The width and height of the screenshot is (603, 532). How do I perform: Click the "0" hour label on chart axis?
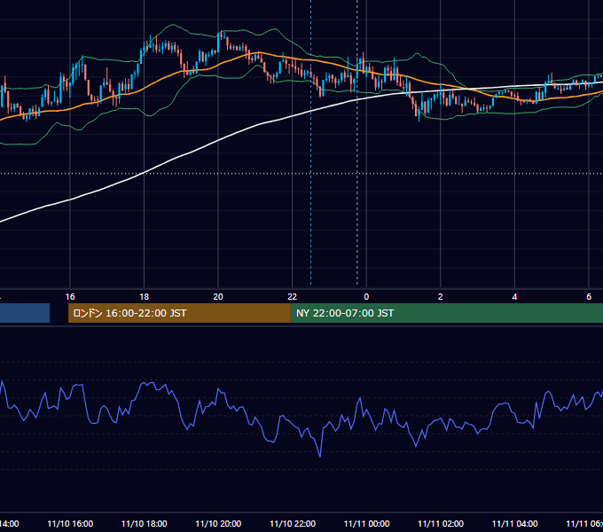(x=366, y=297)
